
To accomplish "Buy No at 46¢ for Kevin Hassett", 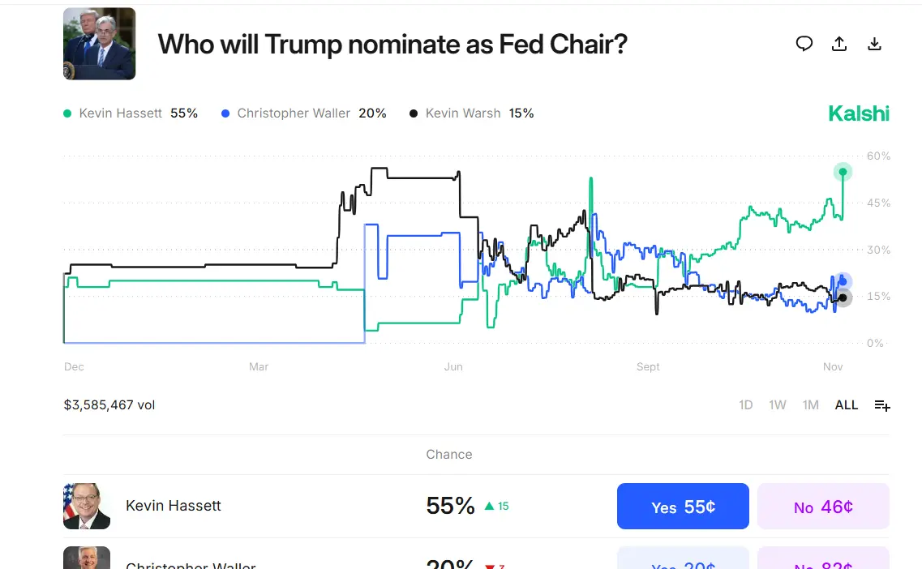I will click(x=823, y=506).
